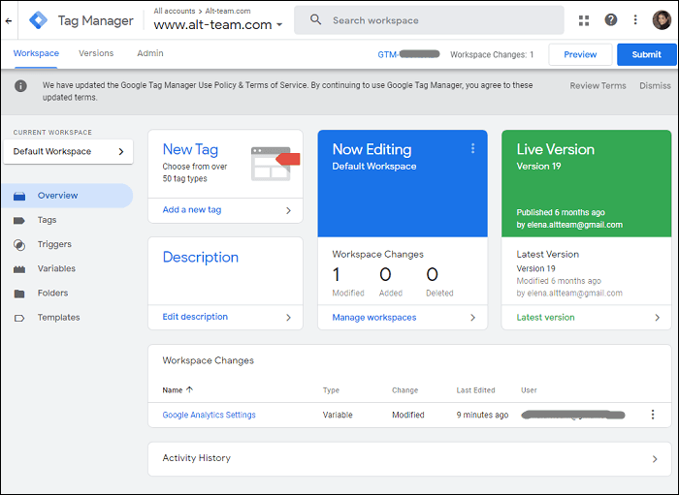Click the New Tag illustration icon
Screen dimensions: 679x495
[275, 164]
